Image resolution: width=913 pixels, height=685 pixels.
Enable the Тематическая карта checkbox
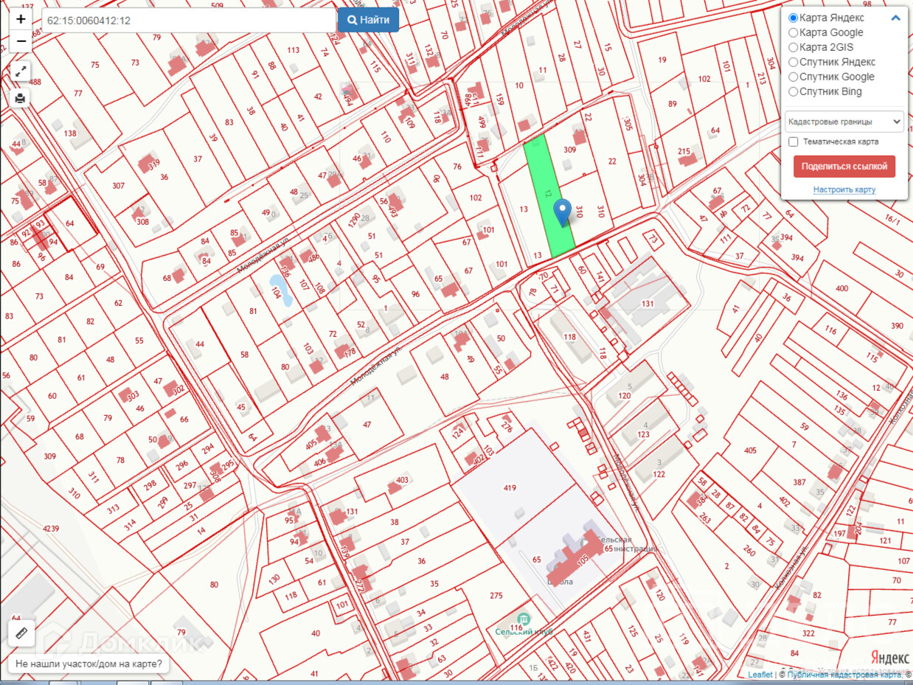(x=794, y=142)
